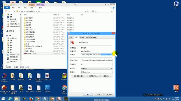
Task: Open the Corel X9 desktop shortcut
Action: [x=4, y=89]
